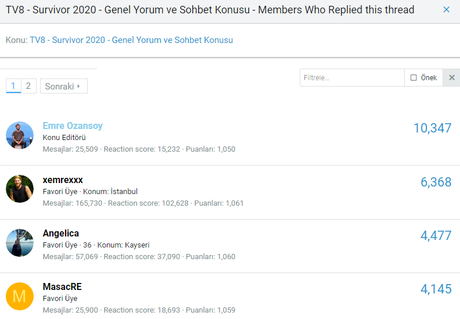Open MasacRE's 4,145 reply count

pos(436,289)
